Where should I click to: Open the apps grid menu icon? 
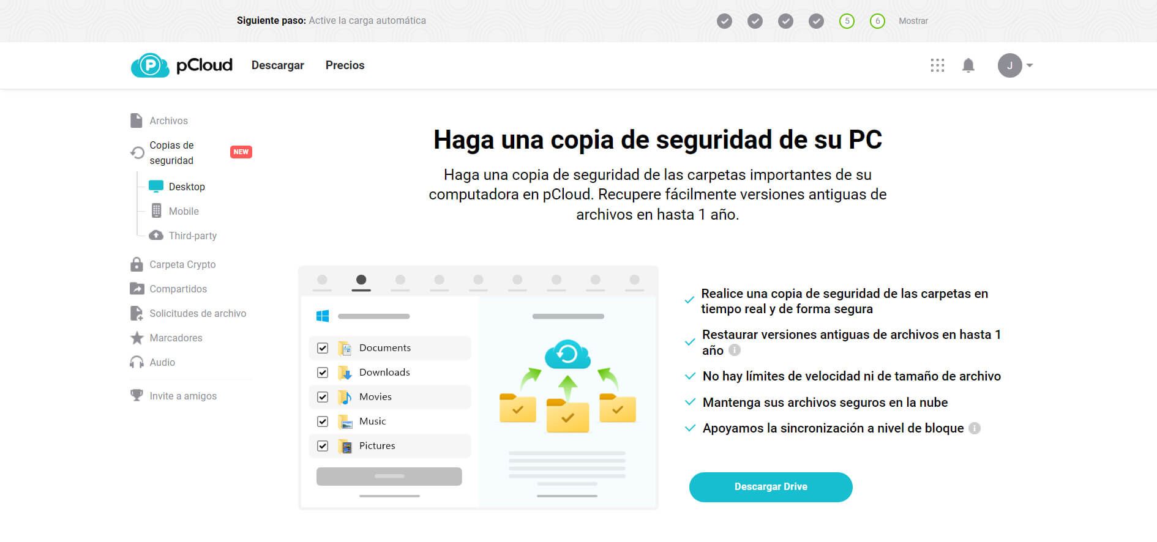(x=937, y=65)
